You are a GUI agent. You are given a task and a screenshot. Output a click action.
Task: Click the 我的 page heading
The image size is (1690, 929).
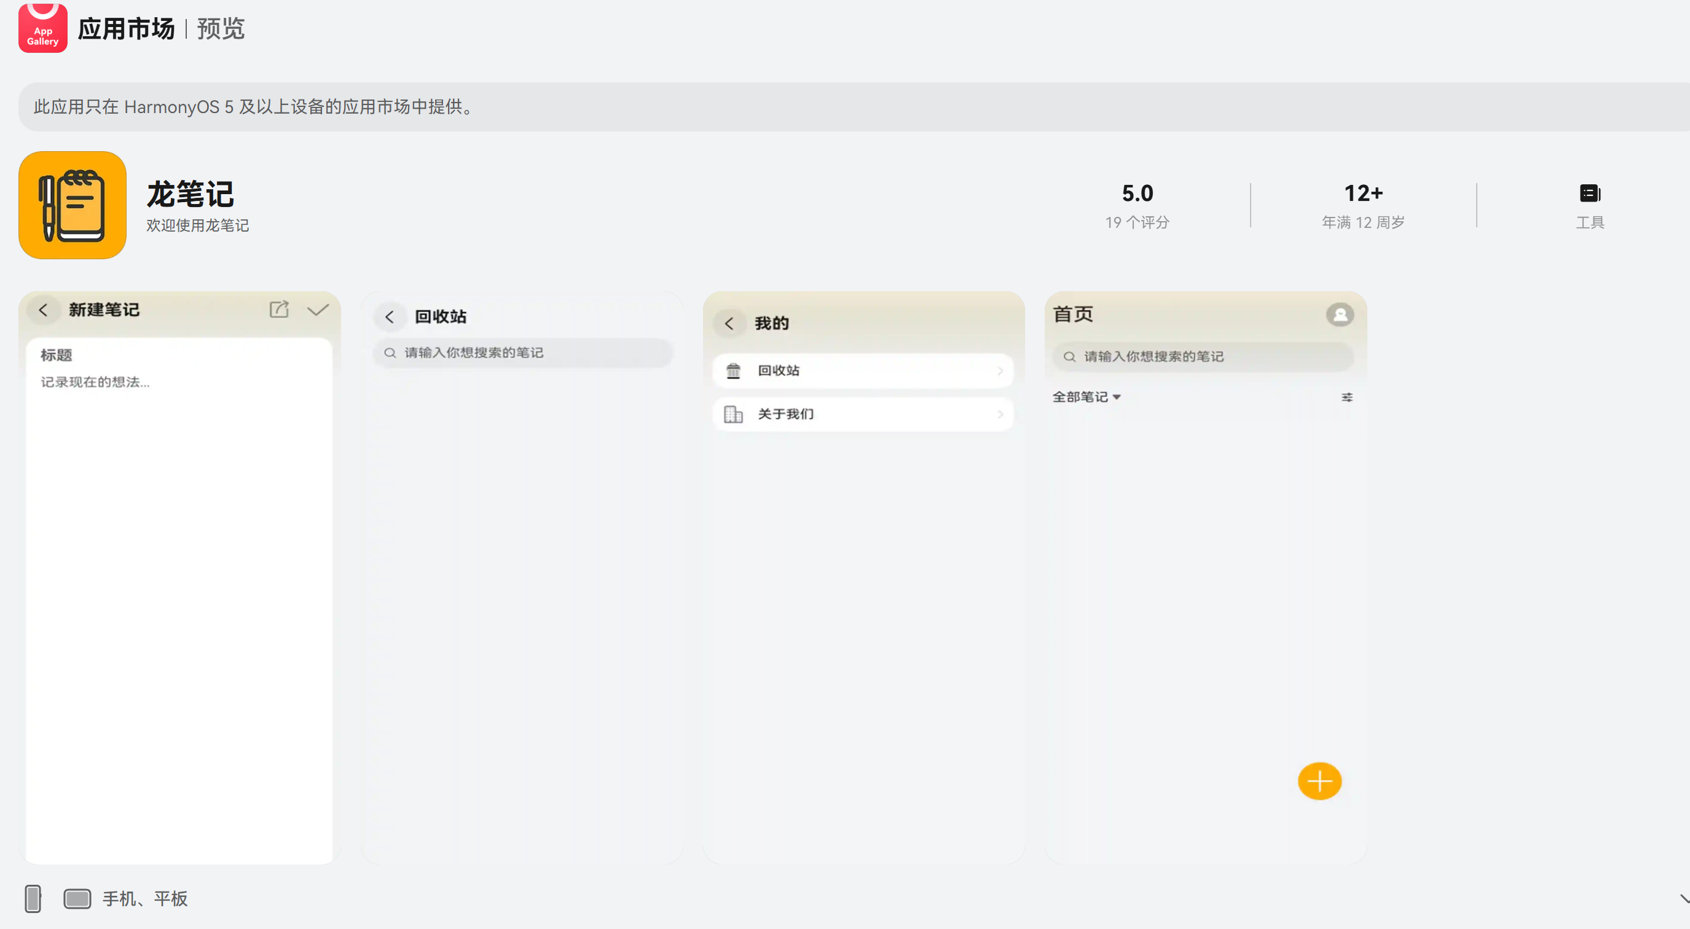pyautogui.click(x=771, y=323)
